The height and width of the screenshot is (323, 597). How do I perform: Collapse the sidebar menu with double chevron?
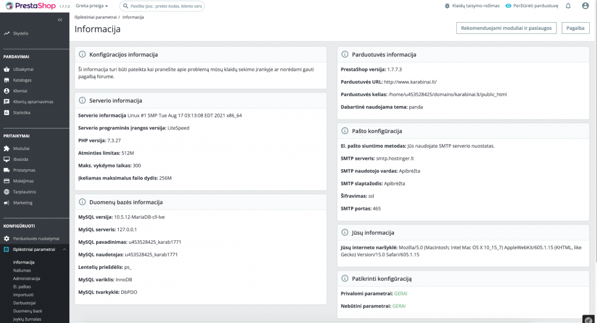60,20
